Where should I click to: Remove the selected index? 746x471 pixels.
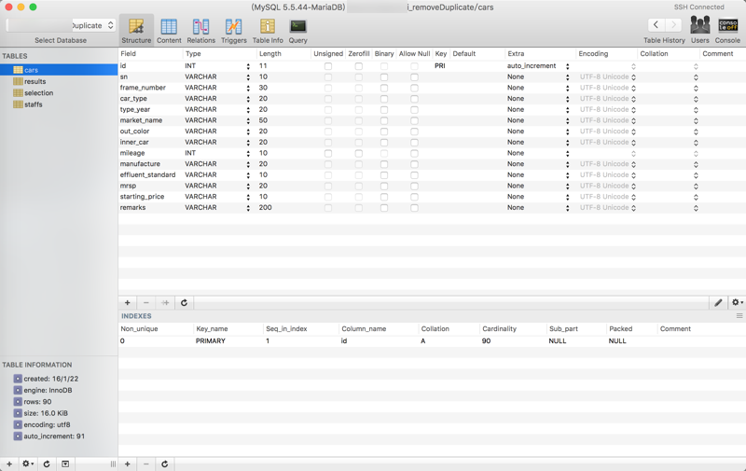146,464
